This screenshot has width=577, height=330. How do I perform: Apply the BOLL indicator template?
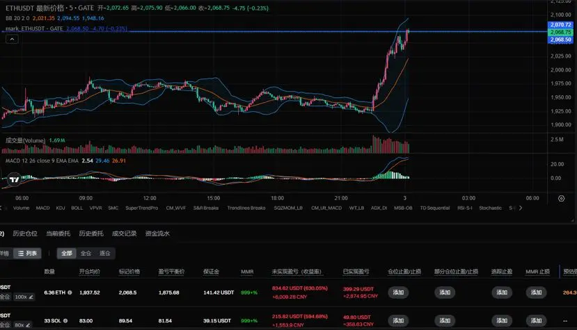tap(77, 208)
